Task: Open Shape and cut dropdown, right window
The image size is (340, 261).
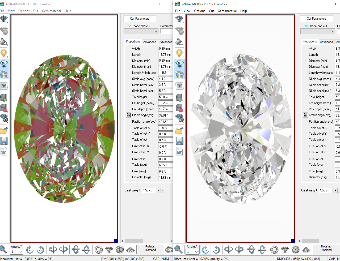Action: pos(318,31)
